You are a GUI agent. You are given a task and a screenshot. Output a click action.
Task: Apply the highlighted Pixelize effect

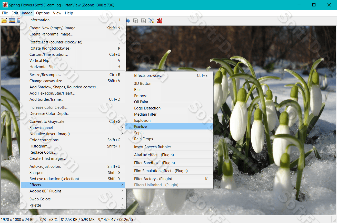pos(169,127)
